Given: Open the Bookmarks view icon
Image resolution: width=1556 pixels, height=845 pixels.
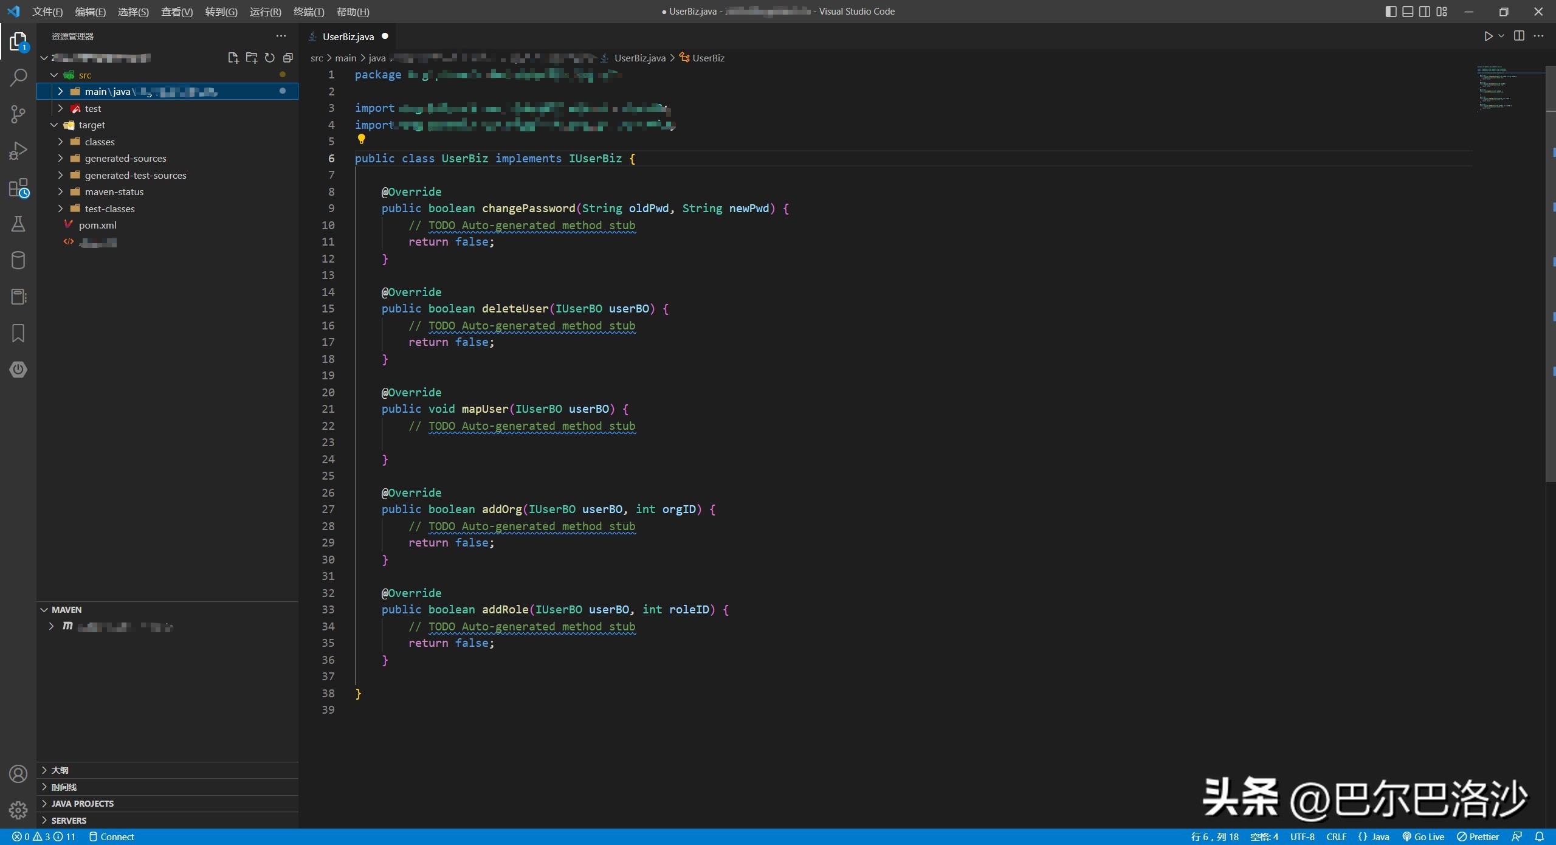Looking at the screenshot, I should tap(18, 333).
